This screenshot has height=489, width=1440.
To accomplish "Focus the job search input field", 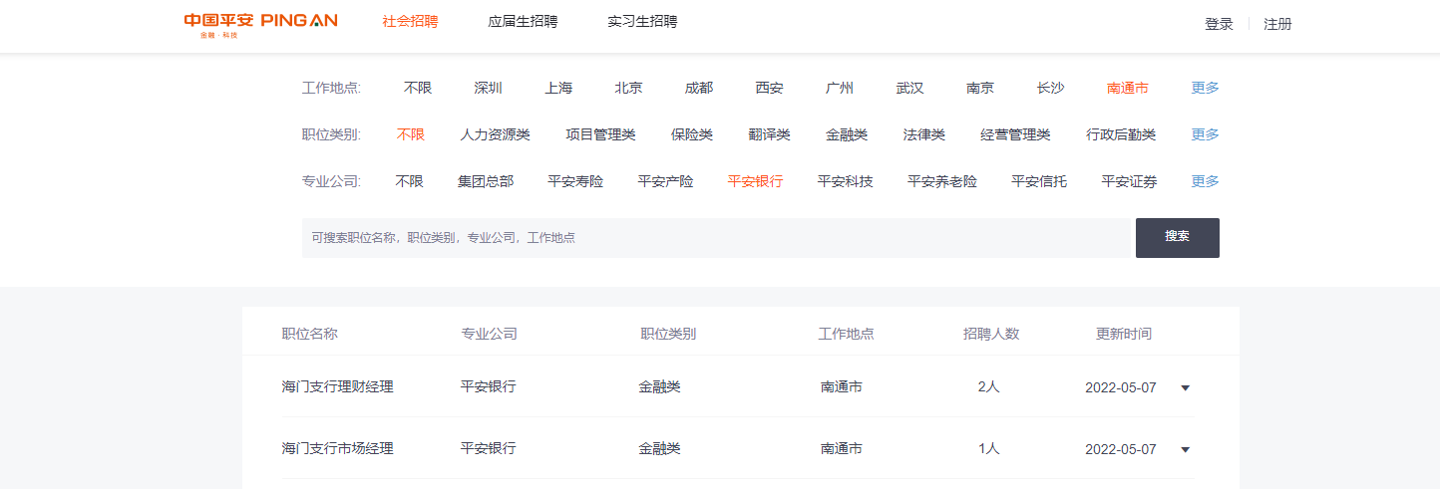I will [x=716, y=238].
